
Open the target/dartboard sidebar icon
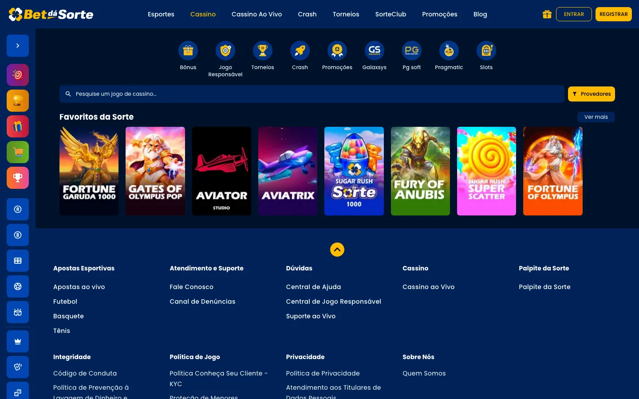[18, 75]
